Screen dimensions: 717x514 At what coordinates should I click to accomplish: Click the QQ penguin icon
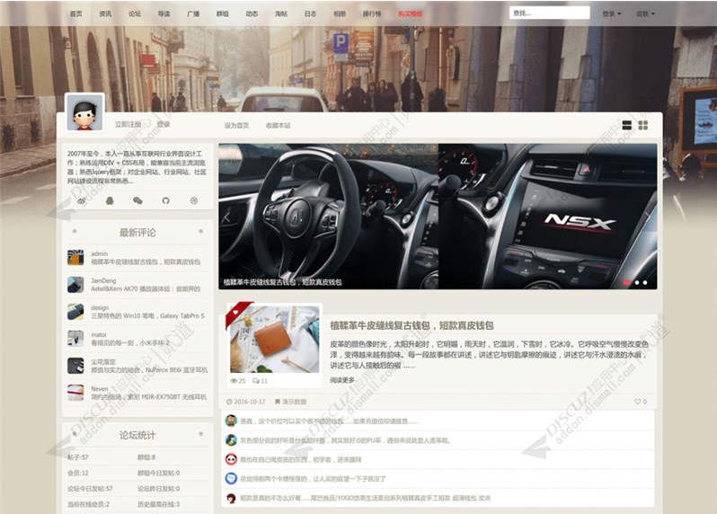[x=110, y=200]
